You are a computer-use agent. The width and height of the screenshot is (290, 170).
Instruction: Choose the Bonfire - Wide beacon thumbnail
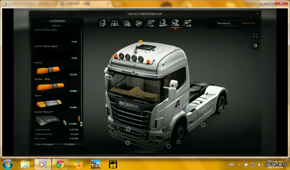tap(50, 87)
